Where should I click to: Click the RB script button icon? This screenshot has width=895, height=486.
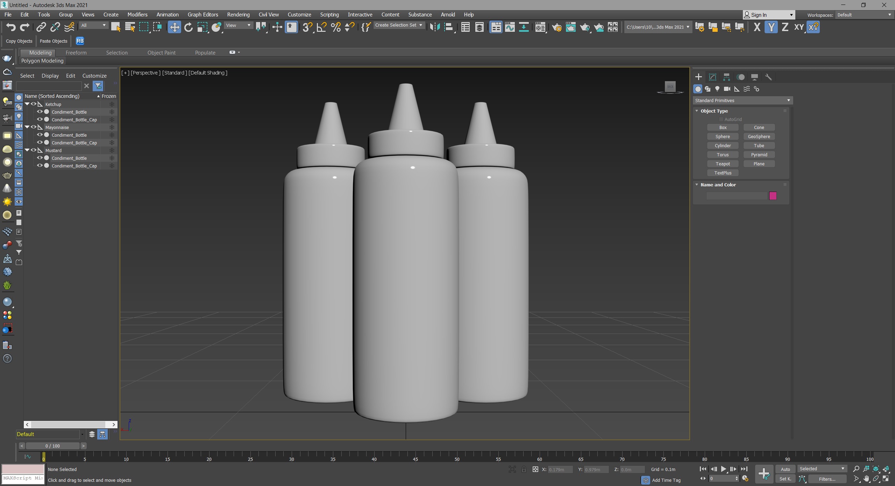coord(80,41)
